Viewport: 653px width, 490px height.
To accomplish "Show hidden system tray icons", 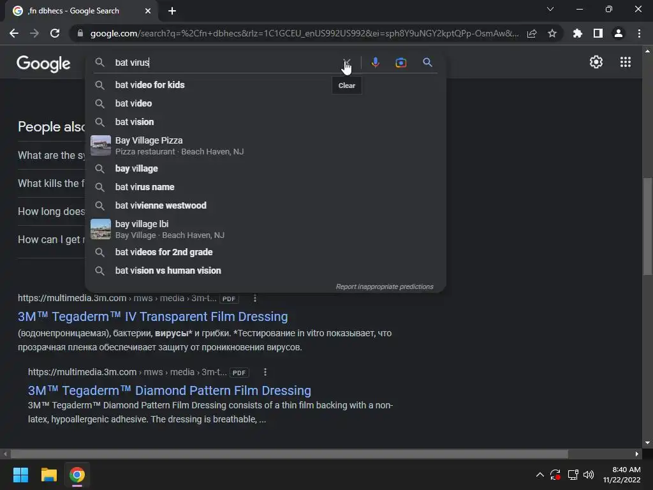I will (539, 475).
